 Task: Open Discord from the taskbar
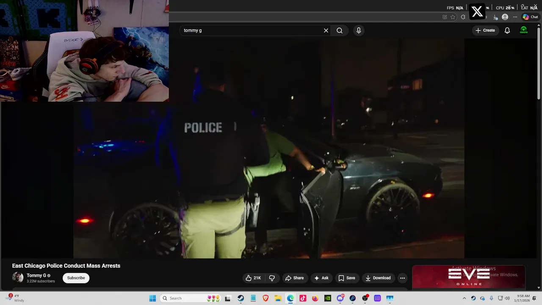tap(340, 298)
